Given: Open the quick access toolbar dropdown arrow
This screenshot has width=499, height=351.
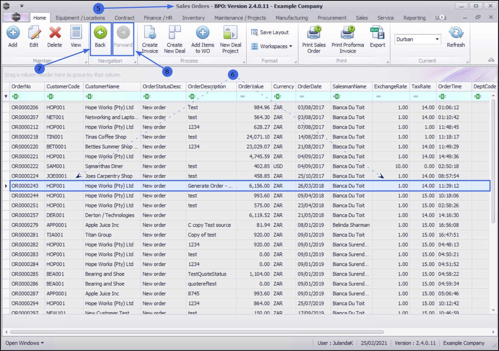Looking at the screenshot, I should 22,6.
